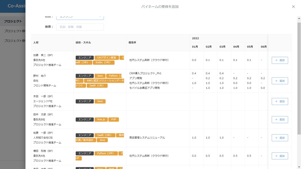
Task: Click the 商品管理システムリニューアル project entry
Action: click(147, 138)
